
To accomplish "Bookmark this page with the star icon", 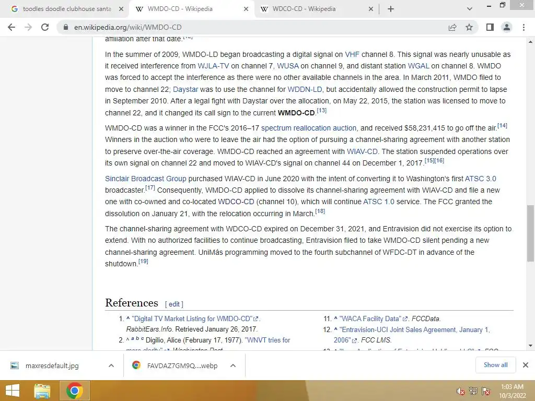I will (x=469, y=27).
